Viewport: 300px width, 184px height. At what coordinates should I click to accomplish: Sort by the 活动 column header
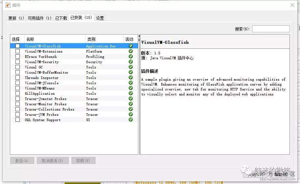point(130,39)
